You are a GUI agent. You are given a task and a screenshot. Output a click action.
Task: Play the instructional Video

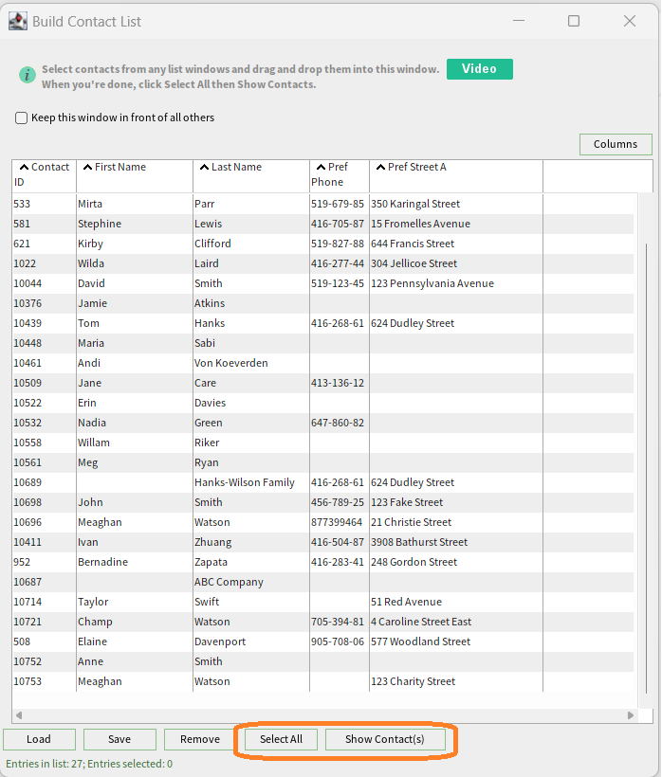(x=480, y=69)
